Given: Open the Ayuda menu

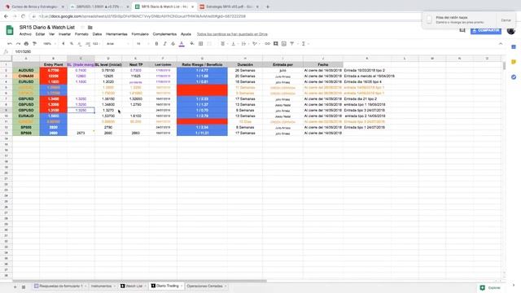Looking at the screenshot, I should coord(186,34).
